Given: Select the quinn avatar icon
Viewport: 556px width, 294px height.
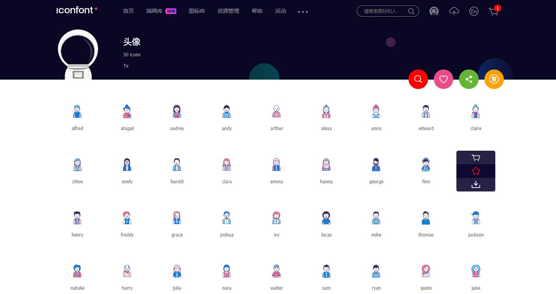Looking at the screenshot, I should (426, 271).
